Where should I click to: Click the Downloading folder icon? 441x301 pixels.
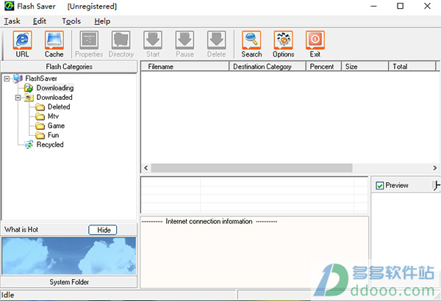coord(29,88)
